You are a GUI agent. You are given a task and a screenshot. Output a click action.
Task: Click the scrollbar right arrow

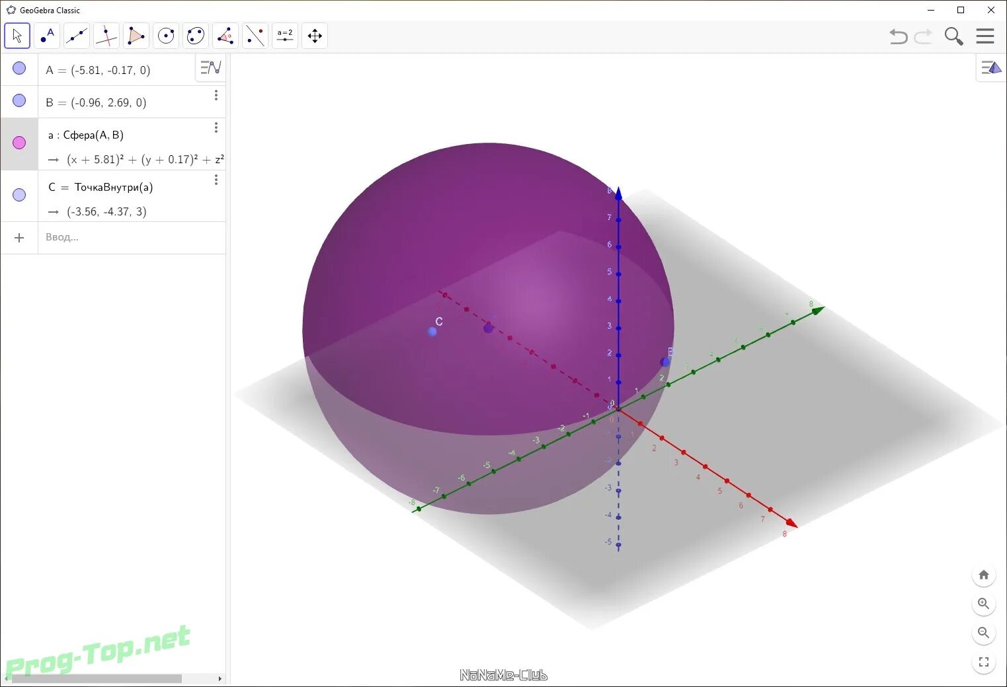(x=220, y=678)
